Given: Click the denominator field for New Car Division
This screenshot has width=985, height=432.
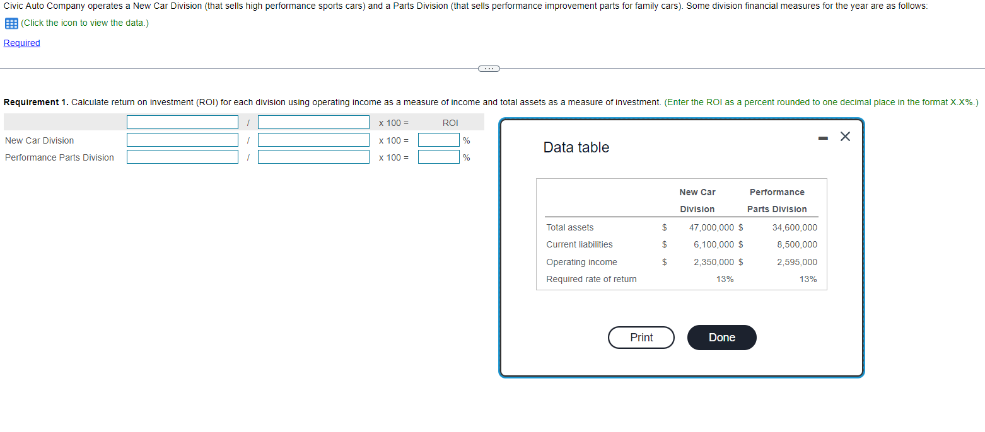Looking at the screenshot, I should click(x=313, y=140).
